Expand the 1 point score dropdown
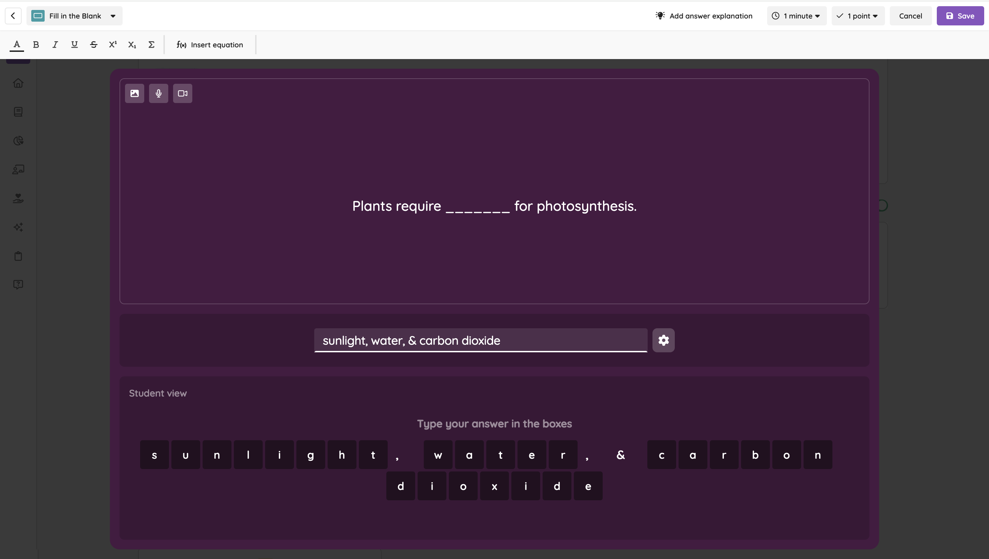 tap(858, 16)
